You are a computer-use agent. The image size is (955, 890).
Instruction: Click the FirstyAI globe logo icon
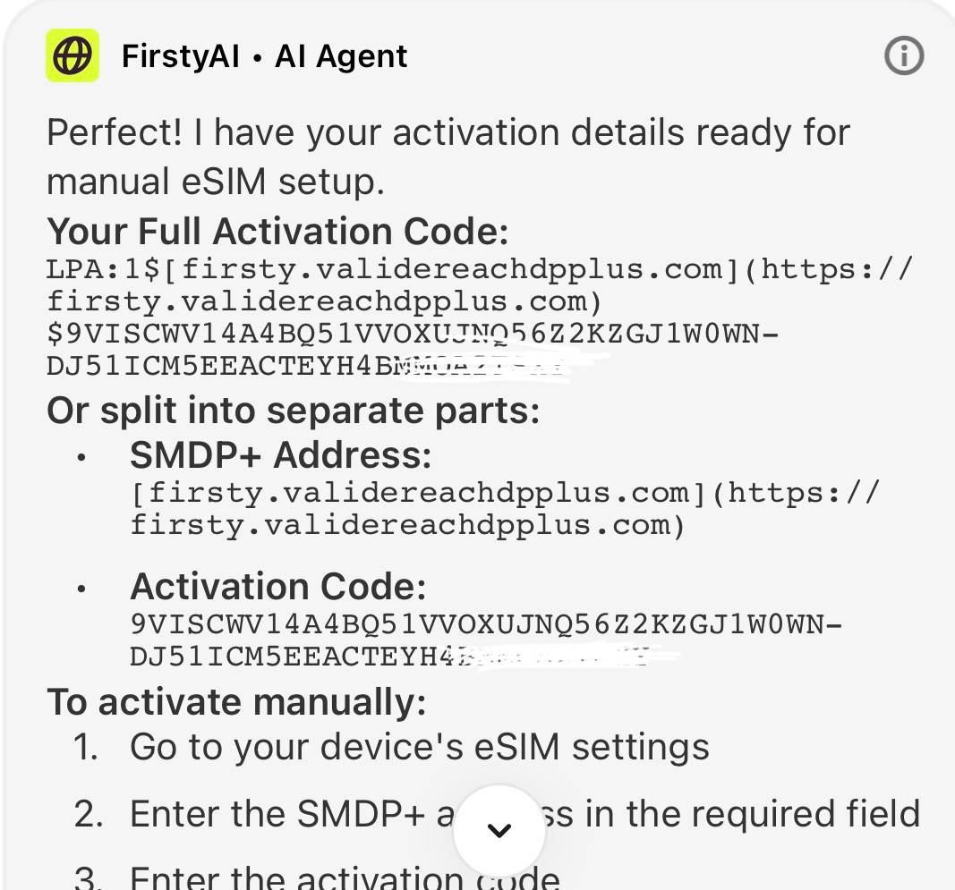coord(72,56)
